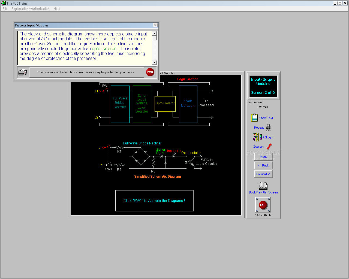Click print notes message button
The height and width of the screenshot is (279, 349).
(x=87, y=72)
